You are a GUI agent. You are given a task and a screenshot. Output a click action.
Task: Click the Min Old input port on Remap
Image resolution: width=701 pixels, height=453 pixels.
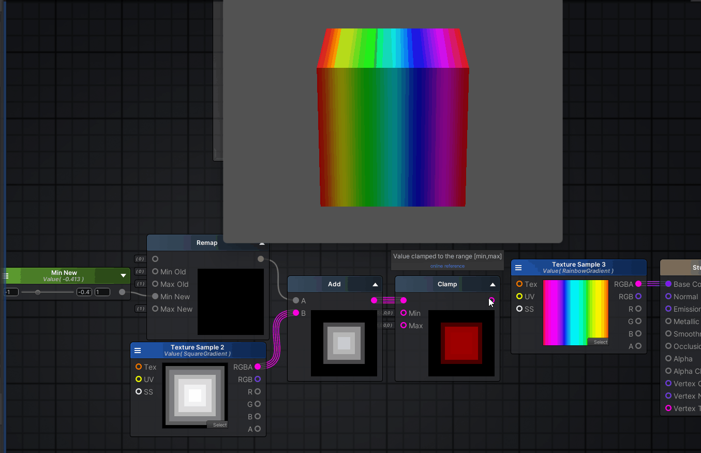pos(155,271)
